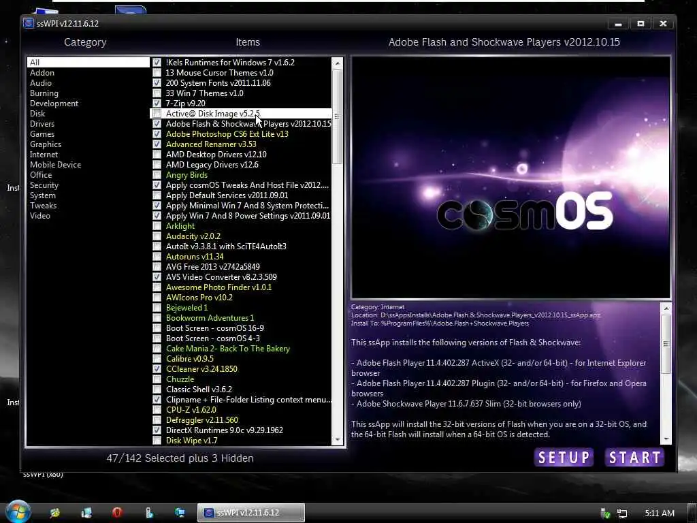Click the description pane scrollbar thumb
697x523 pixels.
point(666,344)
